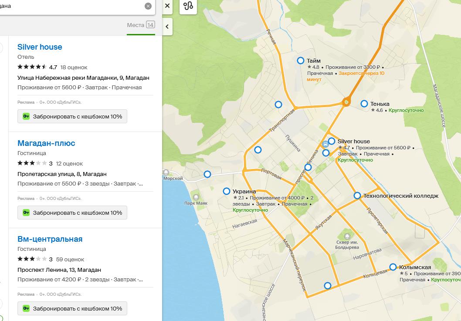This screenshot has width=461, height=321.
Task: Clear the search field text
Action: click(x=148, y=6)
